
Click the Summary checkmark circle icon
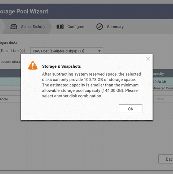point(99,27)
